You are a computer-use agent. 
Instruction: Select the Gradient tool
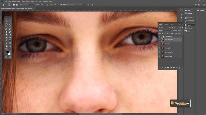(x=10, y=35)
